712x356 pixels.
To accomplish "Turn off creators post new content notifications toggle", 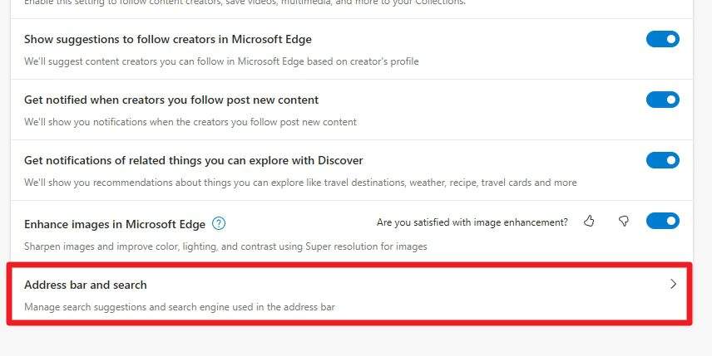I will 662,100.
